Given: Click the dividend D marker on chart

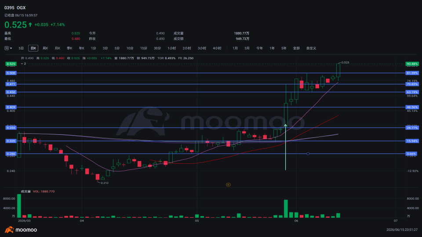Looking at the screenshot, I should (228, 185).
